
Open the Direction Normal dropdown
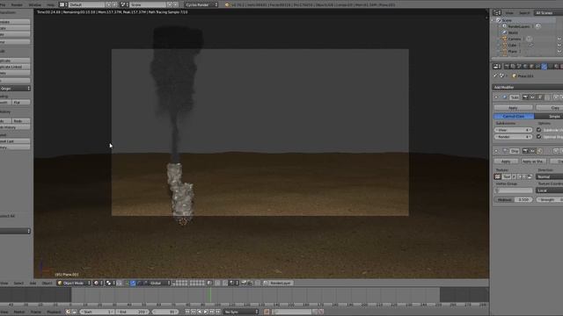click(549, 176)
